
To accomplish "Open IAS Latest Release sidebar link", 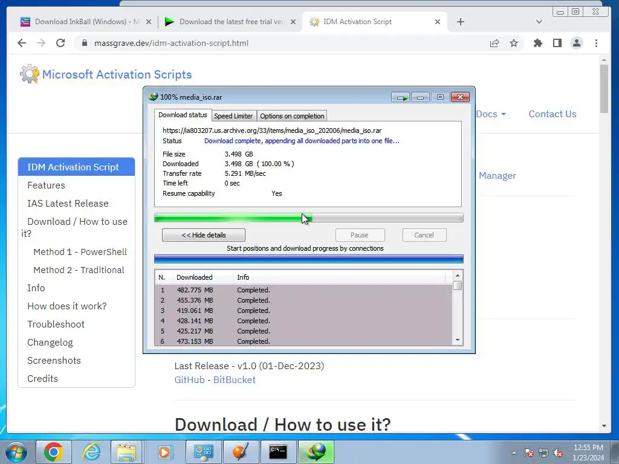I will tap(68, 203).
